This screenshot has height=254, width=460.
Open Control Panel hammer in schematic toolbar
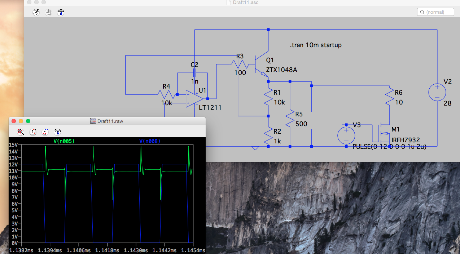61,12
